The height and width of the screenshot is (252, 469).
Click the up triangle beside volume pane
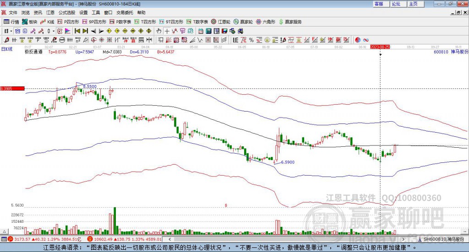pos(4,231)
